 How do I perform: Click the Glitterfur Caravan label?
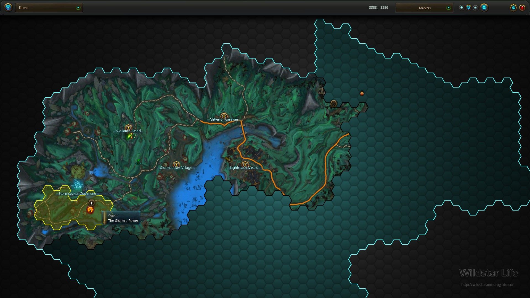click(224, 119)
